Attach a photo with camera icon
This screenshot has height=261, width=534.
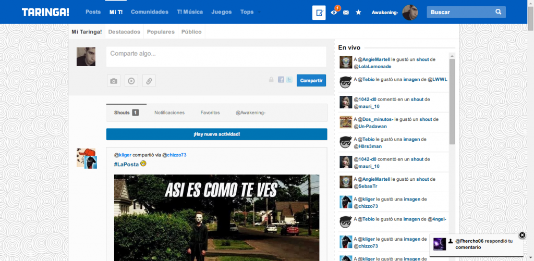(x=114, y=81)
